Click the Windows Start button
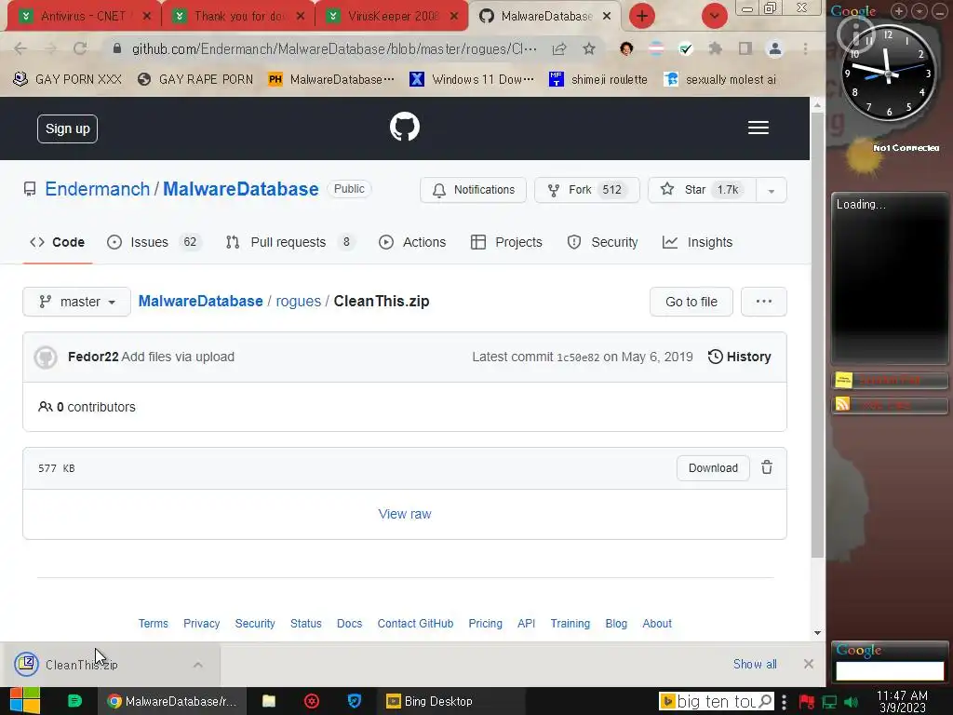Screen dimensions: 953x715 (25, 701)
